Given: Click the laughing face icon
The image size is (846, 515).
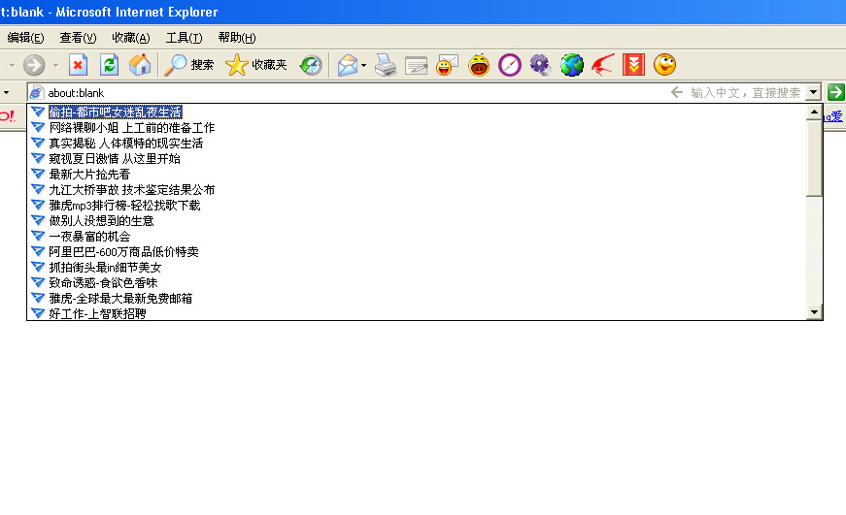Looking at the screenshot, I should click(x=479, y=65).
